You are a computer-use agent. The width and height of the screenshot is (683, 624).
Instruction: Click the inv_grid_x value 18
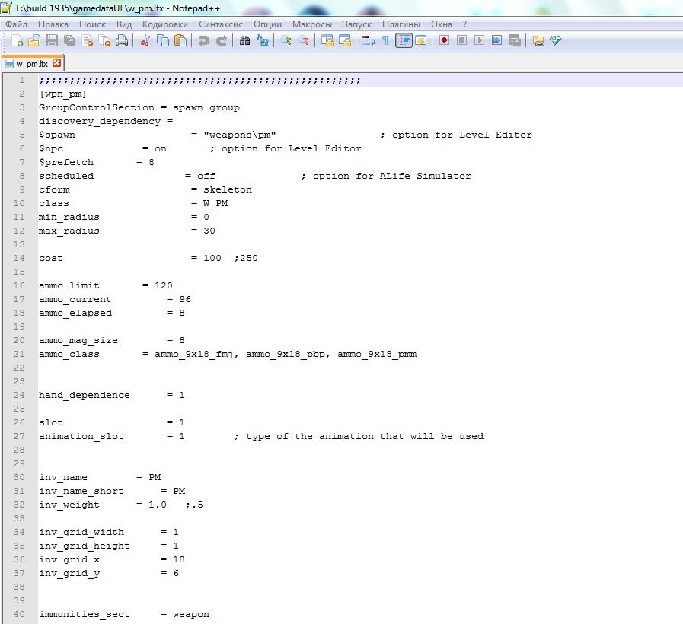[179, 559]
